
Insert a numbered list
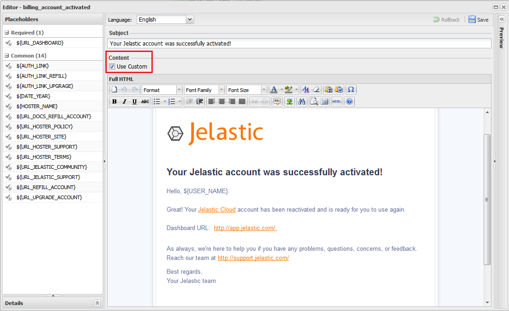coord(172,102)
